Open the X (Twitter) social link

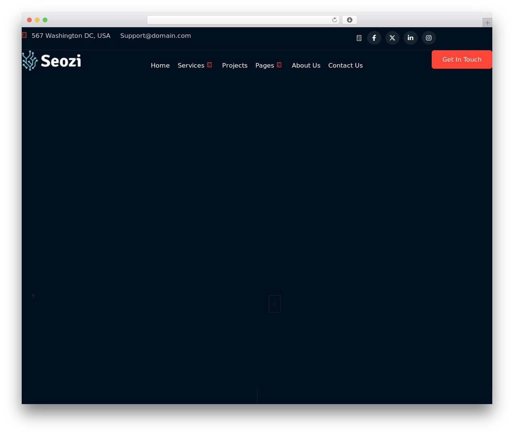pyautogui.click(x=392, y=38)
